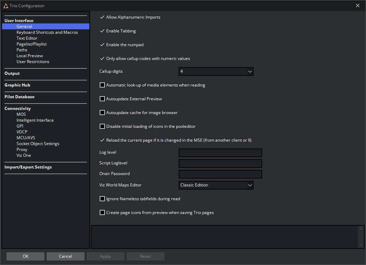Toggle Allow Alphanumeric Imports option
This screenshot has width=366, height=265.
[102, 17]
